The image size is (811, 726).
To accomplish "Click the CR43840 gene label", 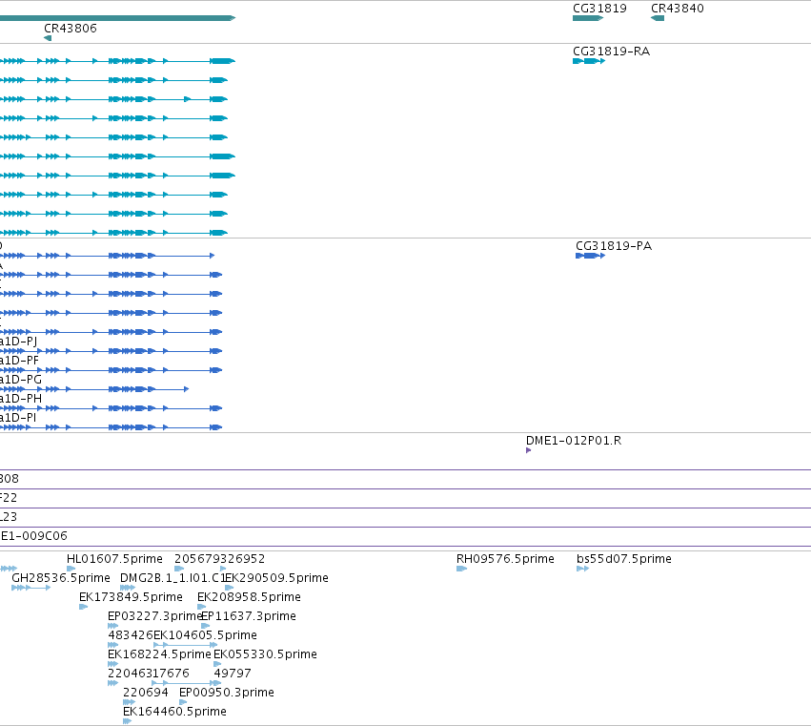I will 677,9.
